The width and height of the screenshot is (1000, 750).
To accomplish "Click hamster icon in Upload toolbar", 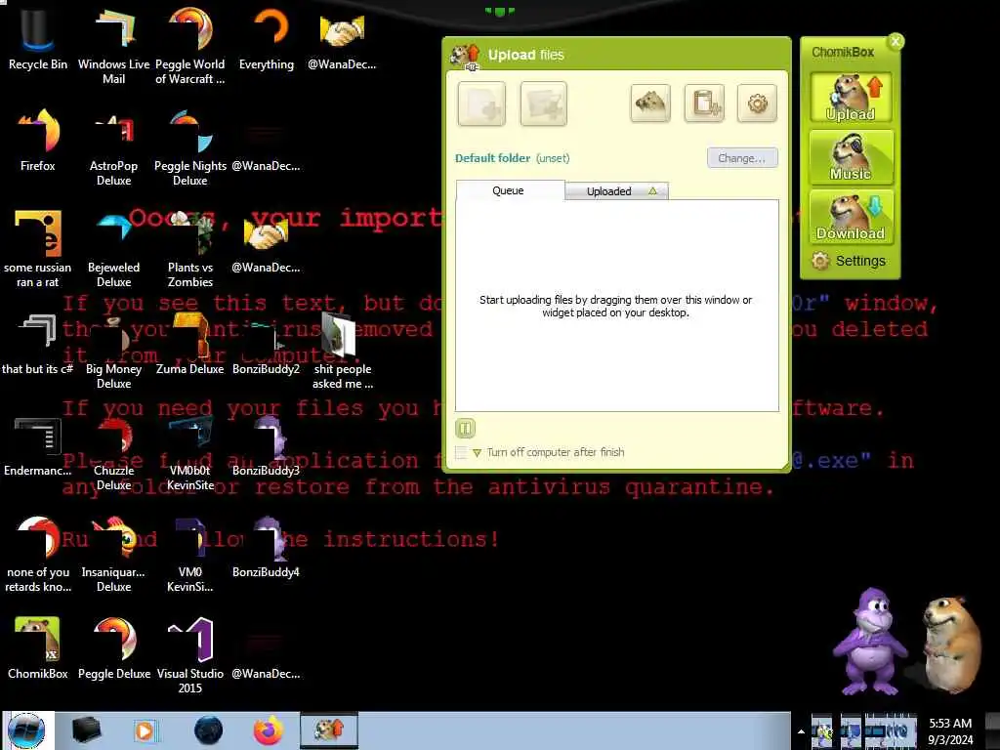I will click(649, 104).
